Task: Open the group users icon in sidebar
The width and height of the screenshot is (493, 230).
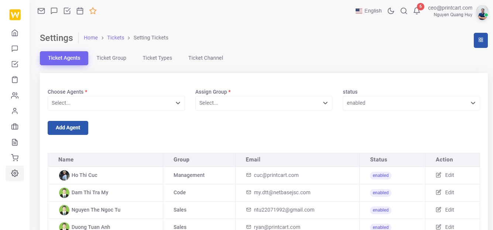Action: (15, 95)
